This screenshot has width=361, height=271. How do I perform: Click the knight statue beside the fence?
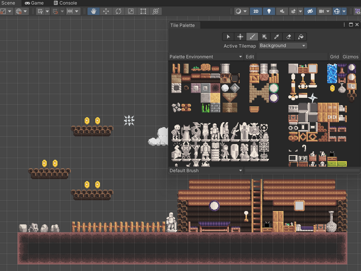[171, 222]
